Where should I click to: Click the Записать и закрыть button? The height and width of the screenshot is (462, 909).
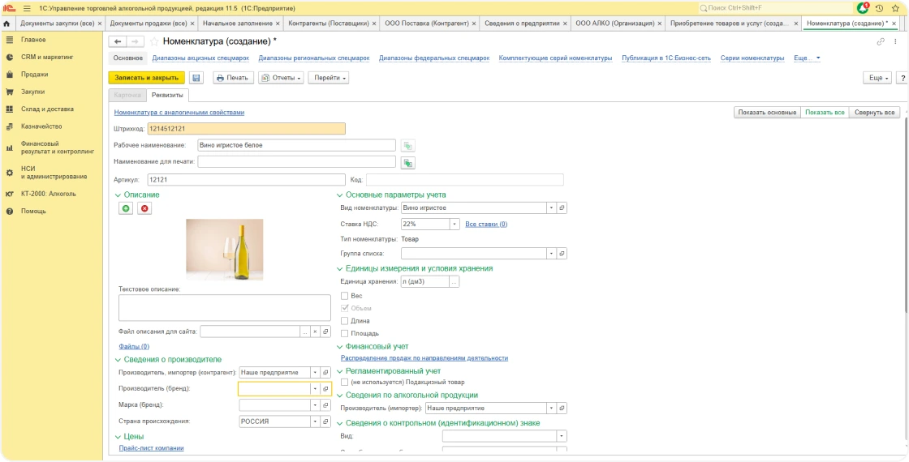147,78
